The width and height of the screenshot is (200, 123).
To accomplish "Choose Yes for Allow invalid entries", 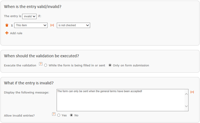I will 59,115.
